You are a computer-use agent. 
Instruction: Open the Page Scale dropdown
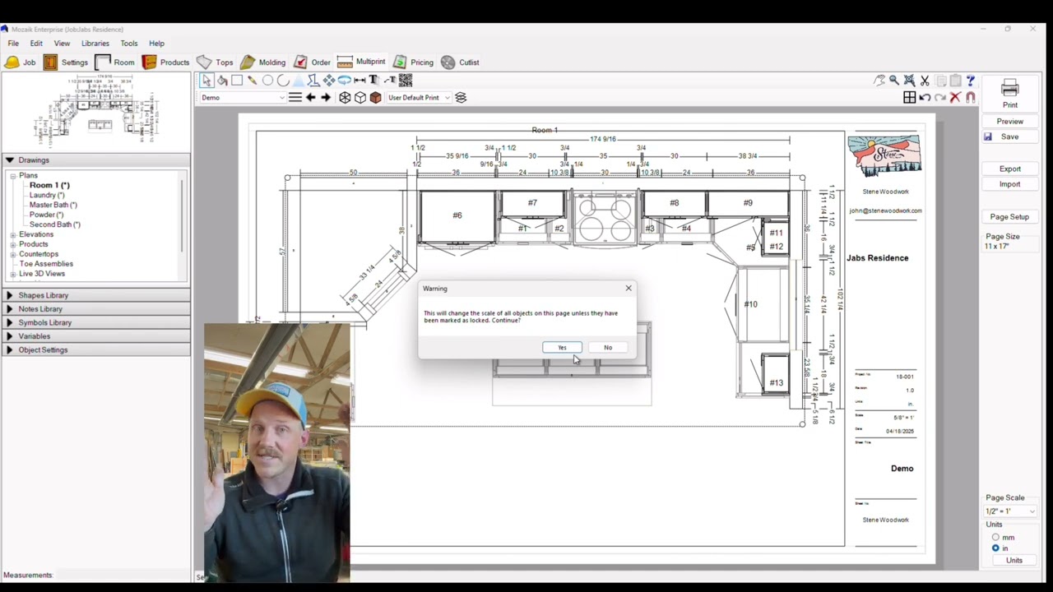(x=1010, y=511)
